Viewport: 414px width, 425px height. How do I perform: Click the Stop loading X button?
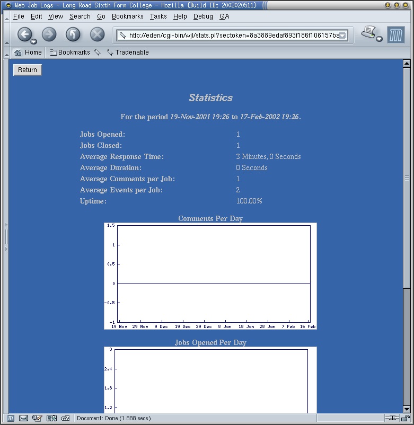click(x=97, y=34)
